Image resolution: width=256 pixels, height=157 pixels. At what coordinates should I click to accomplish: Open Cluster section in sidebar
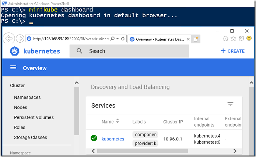click(x=17, y=85)
